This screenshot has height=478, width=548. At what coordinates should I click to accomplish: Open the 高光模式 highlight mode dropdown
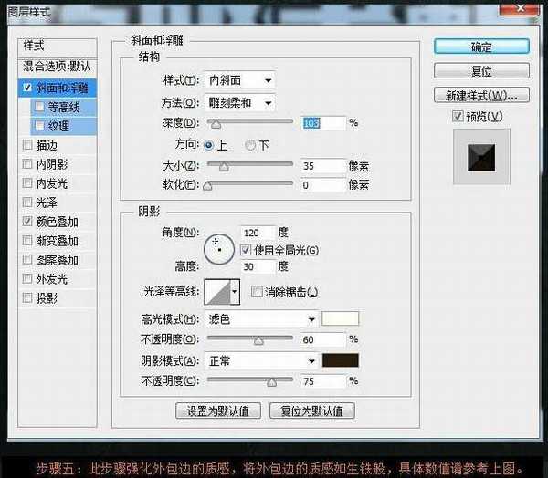(261, 319)
